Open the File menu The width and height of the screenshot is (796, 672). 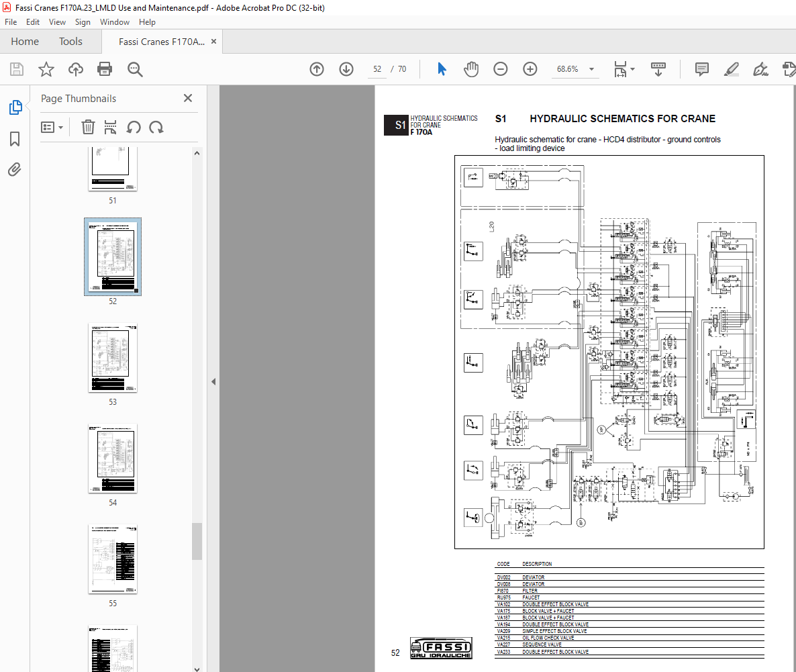(x=11, y=22)
